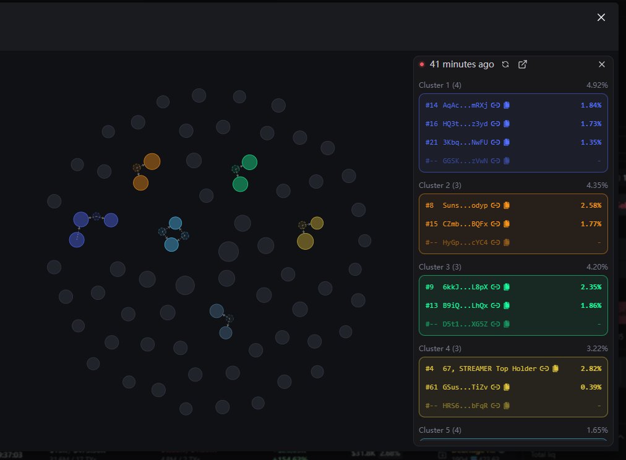
Task: Click holder #14 AqAc...mRXj address
Action: (465, 105)
